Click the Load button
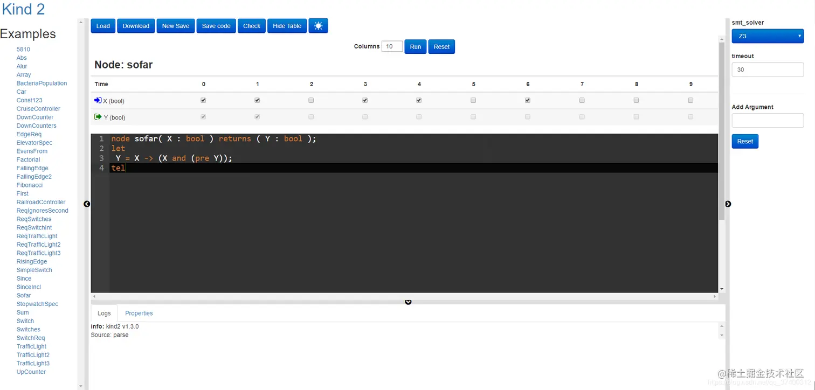 tap(103, 26)
